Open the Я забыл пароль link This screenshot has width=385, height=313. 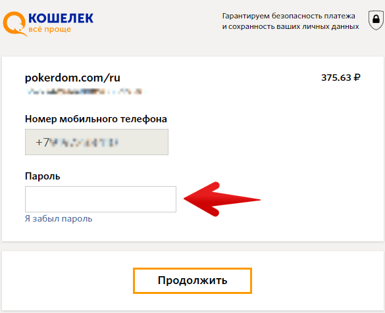pyautogui.click(x=59, y=218)
